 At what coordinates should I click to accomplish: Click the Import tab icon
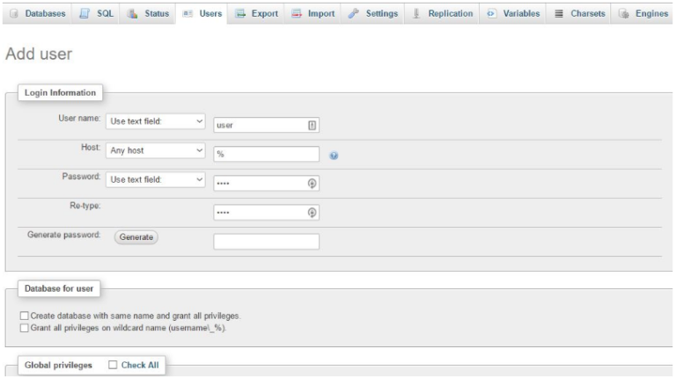(299, 15)
